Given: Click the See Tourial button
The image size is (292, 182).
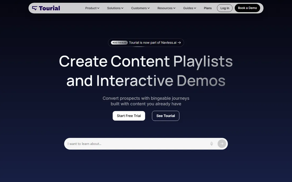Looking at the screenshot, I should point(166,116).
